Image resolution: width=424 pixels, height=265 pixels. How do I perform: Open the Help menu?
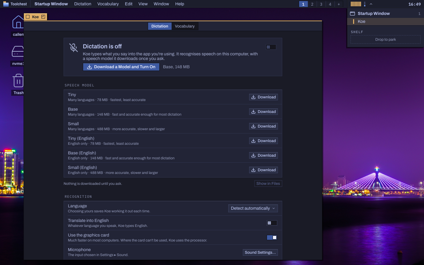(x=180, y=4)
